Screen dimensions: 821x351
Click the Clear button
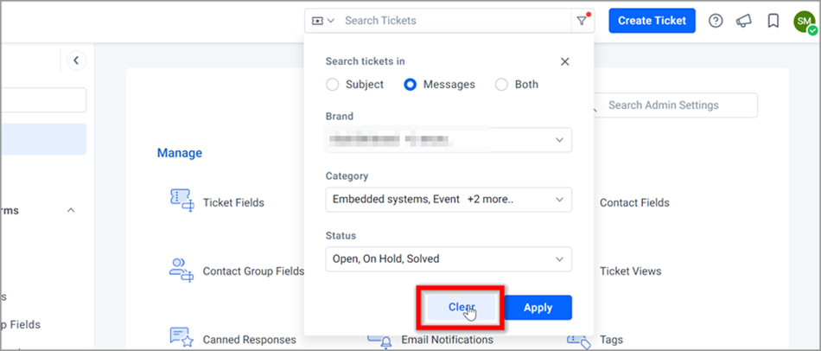(461, 308)
